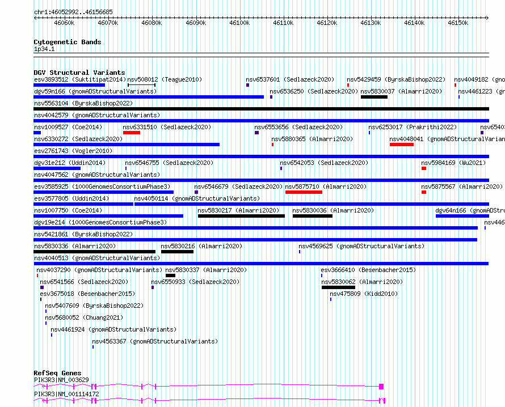Click nsv5875710 (Almarri2020) label
Screen dimensions: 505x407
pyautogui.click(x=326, y=186)
